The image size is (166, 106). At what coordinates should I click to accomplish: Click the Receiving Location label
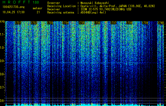click(61, 6)
